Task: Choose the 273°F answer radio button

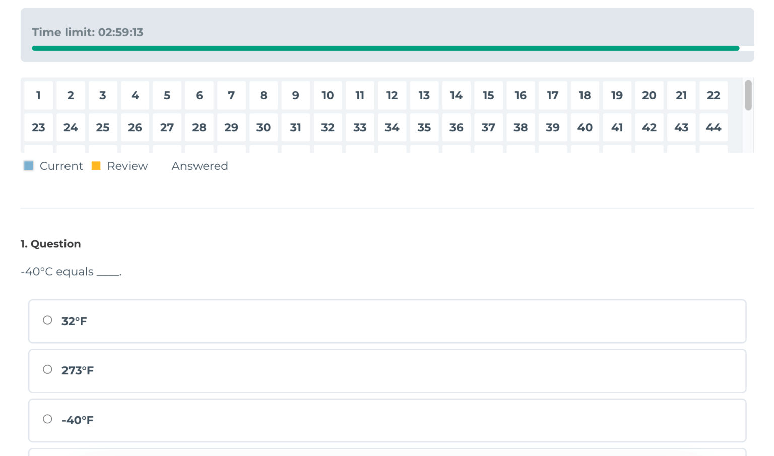Action: coord(47,370)
